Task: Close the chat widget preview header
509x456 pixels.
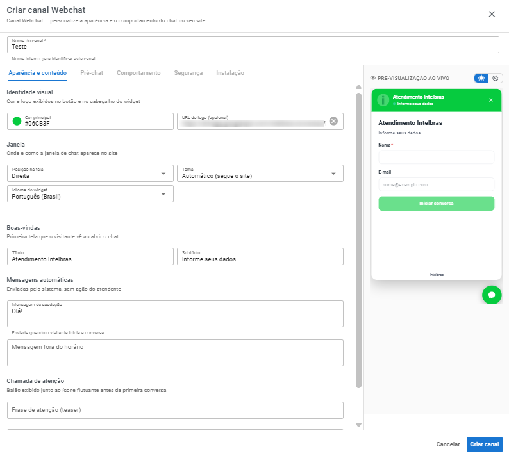Action: pos(490,100)
